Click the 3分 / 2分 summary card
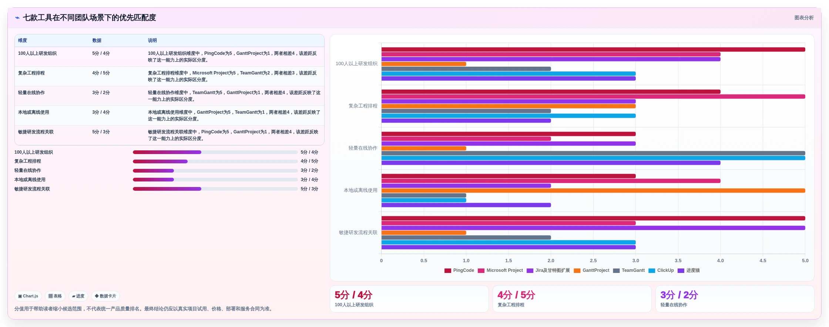This screenshot has width=829, height=327. [735, 299]
